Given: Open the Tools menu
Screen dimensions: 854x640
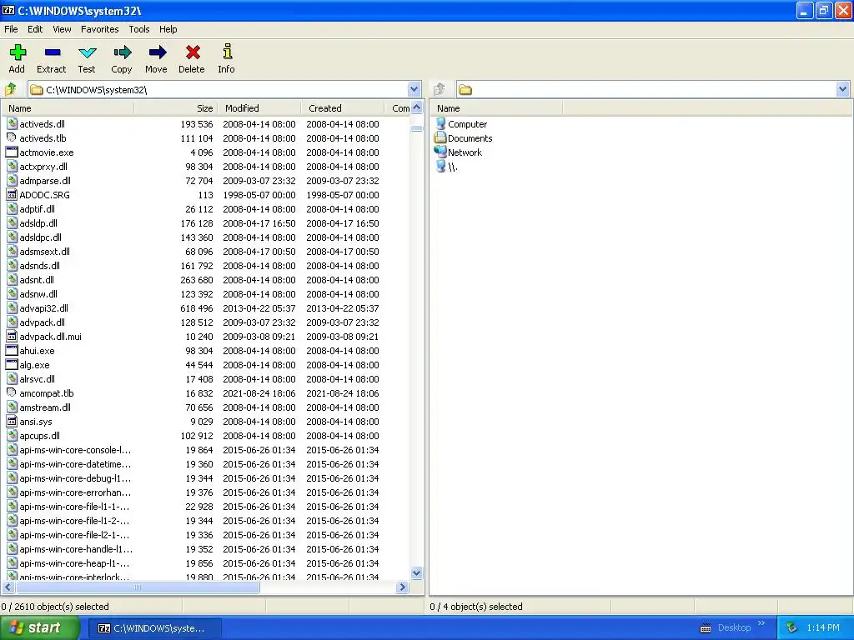Looking at the screenshot, I should click(x=139, y=29).
